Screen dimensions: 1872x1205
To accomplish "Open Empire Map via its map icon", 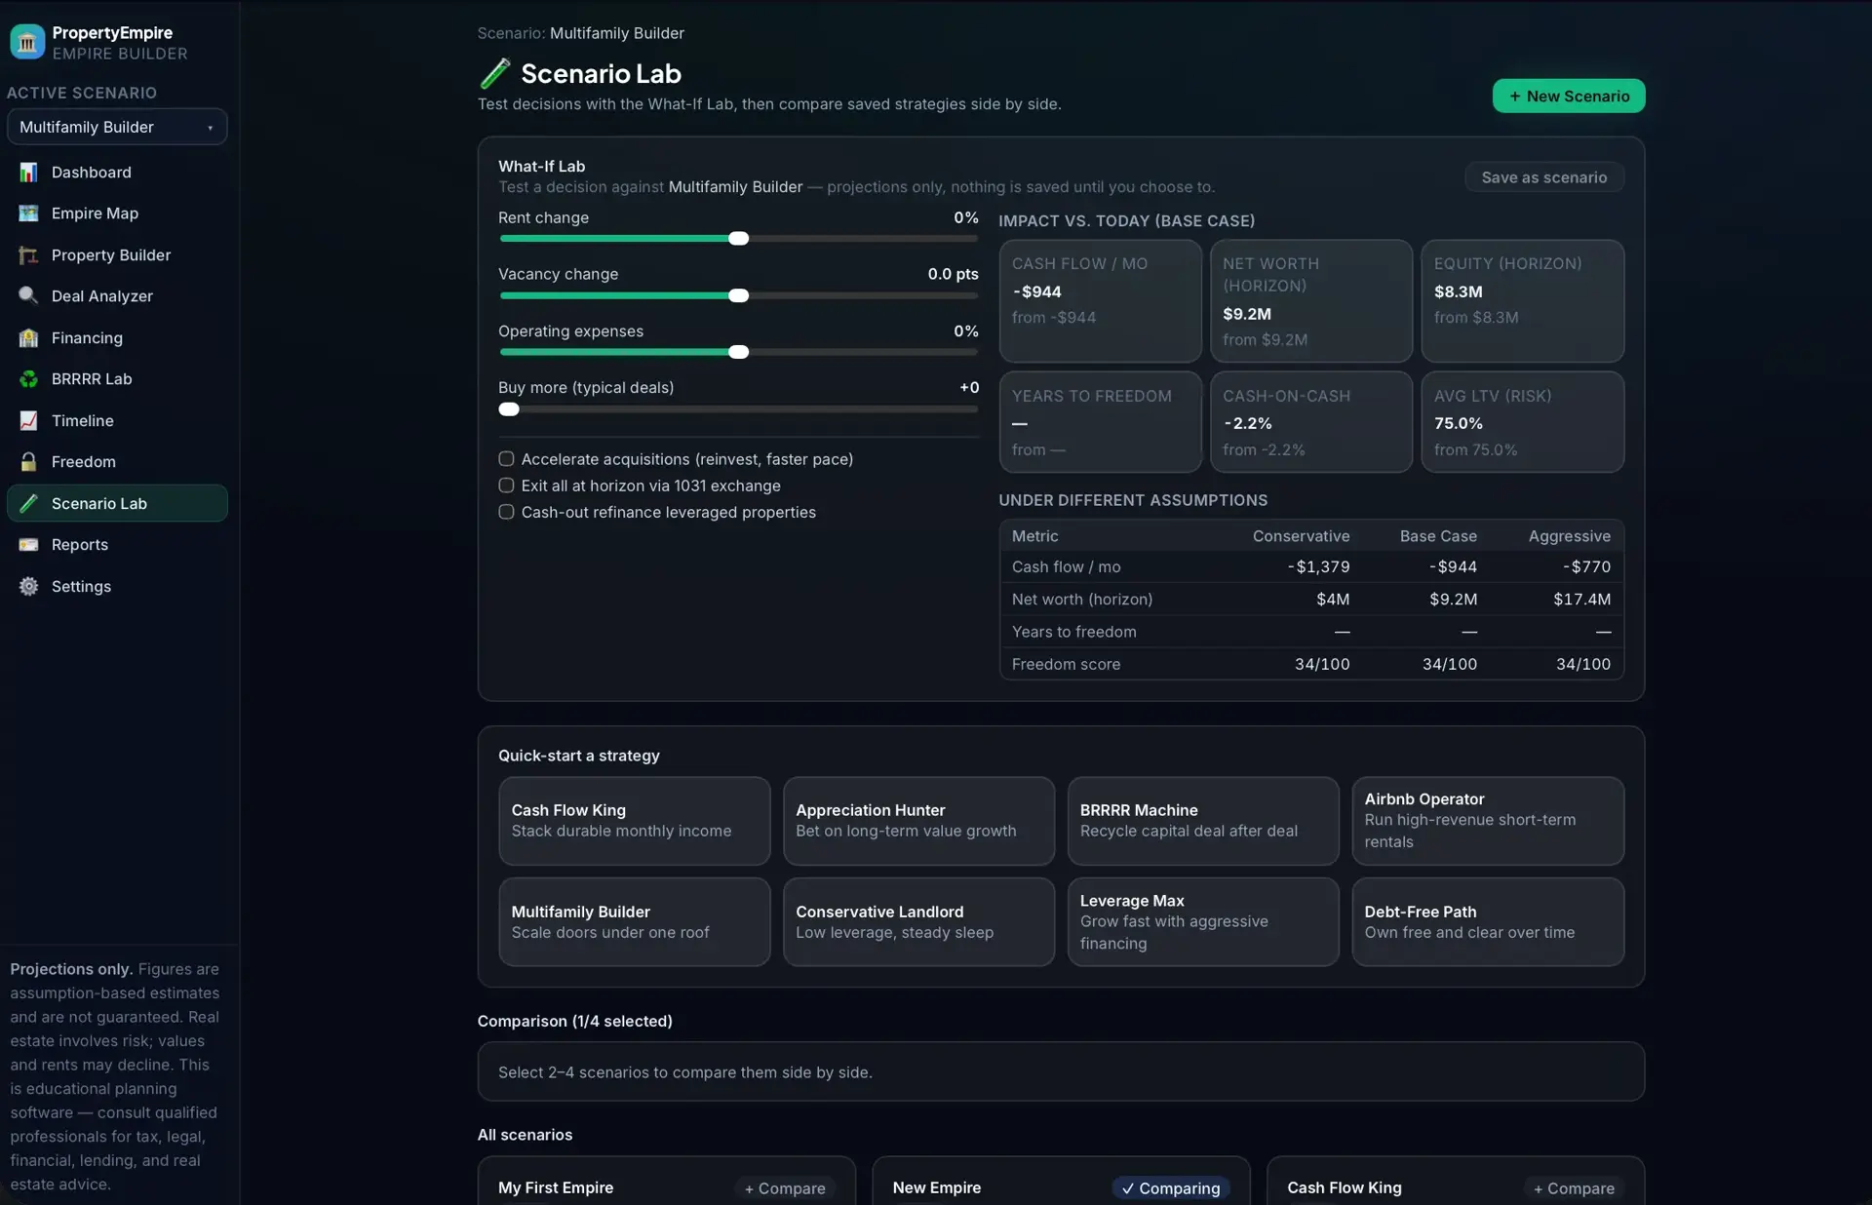I will click(x=28, y=214).
